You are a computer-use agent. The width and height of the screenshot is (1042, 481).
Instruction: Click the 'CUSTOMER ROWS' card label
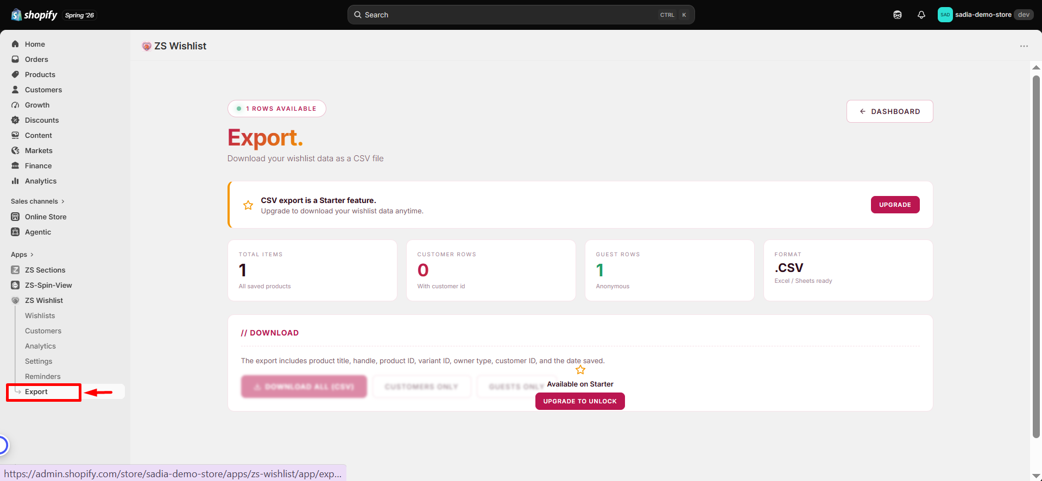(x=446, y=254)
